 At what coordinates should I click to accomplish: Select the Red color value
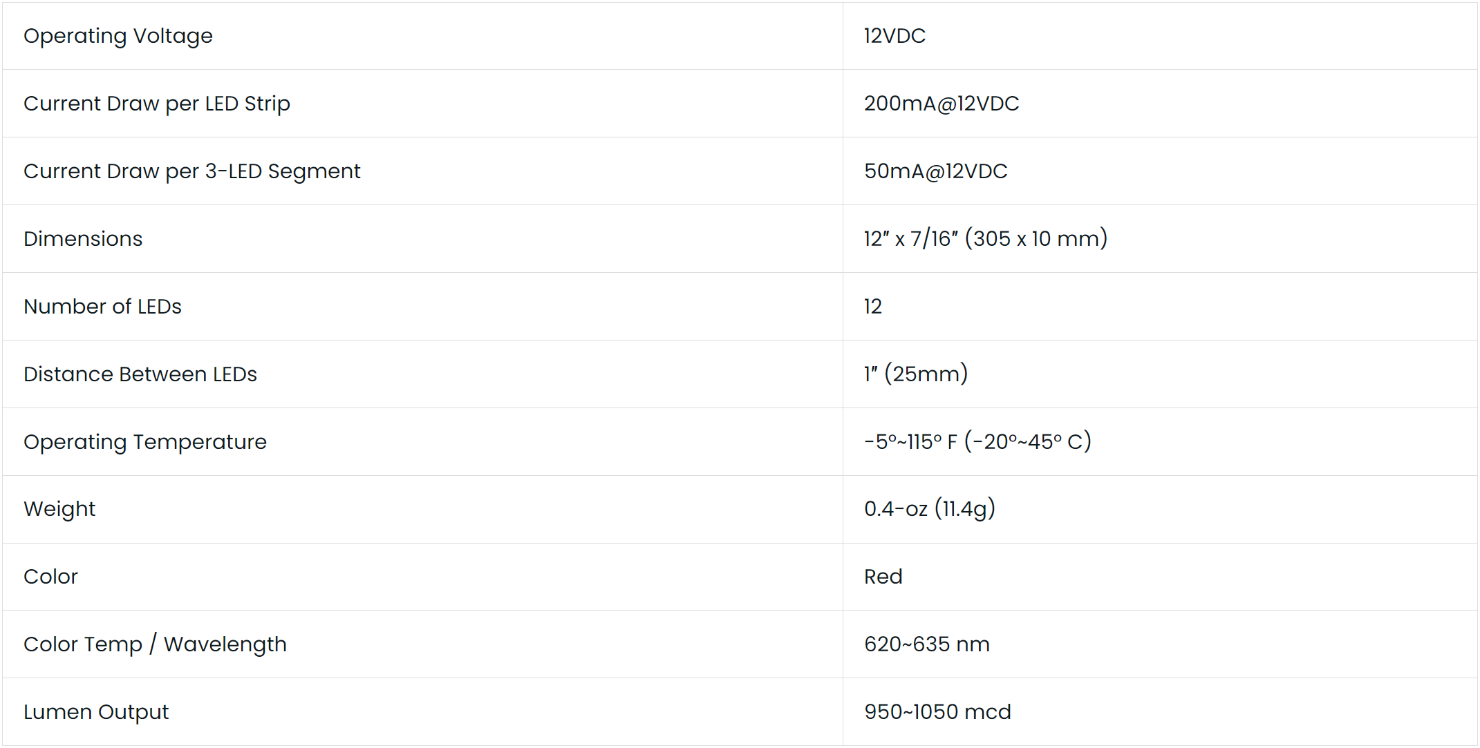point(883,577)
